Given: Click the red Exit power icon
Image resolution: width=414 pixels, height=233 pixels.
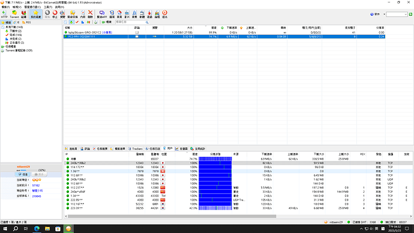Looking at the screenshot, I should 165,14.
